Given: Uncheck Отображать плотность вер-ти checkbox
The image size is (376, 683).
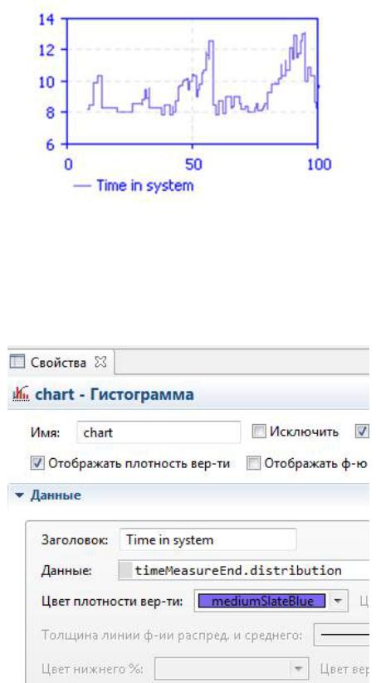Looking at the screenshot, I should pyautogui.click(x=37, y=463).
